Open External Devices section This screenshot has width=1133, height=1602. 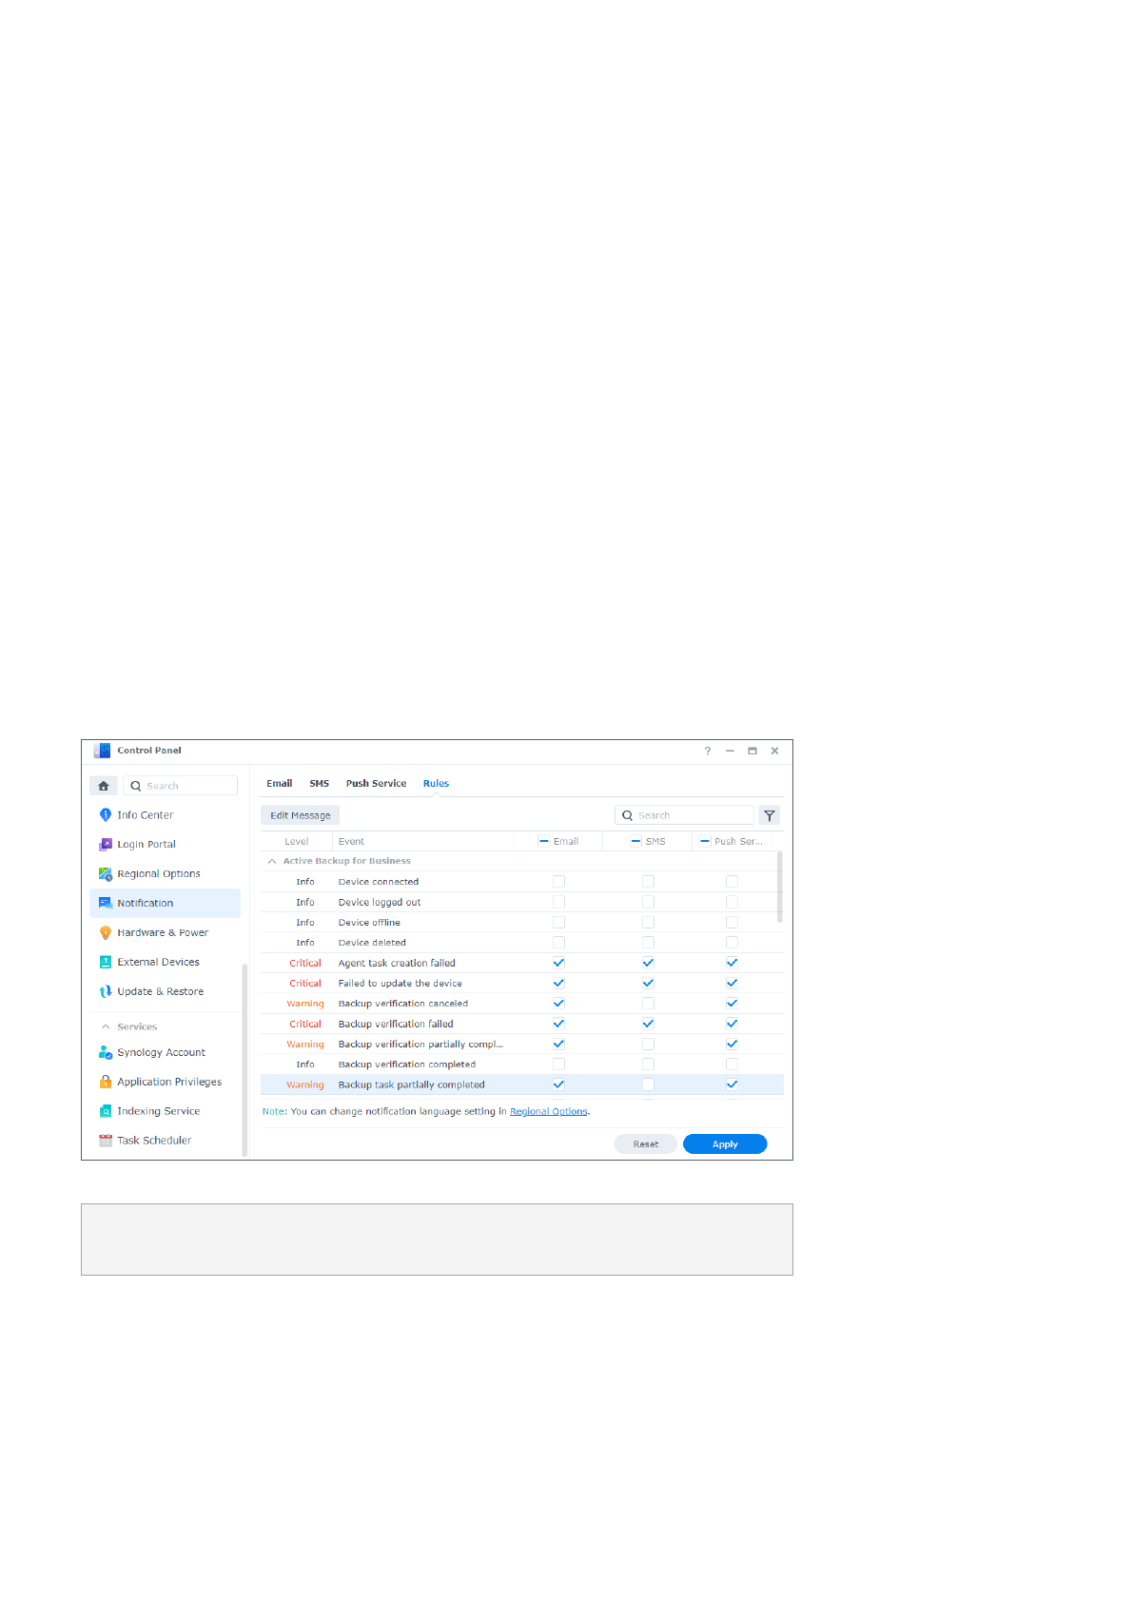click(x=158, y=963)
